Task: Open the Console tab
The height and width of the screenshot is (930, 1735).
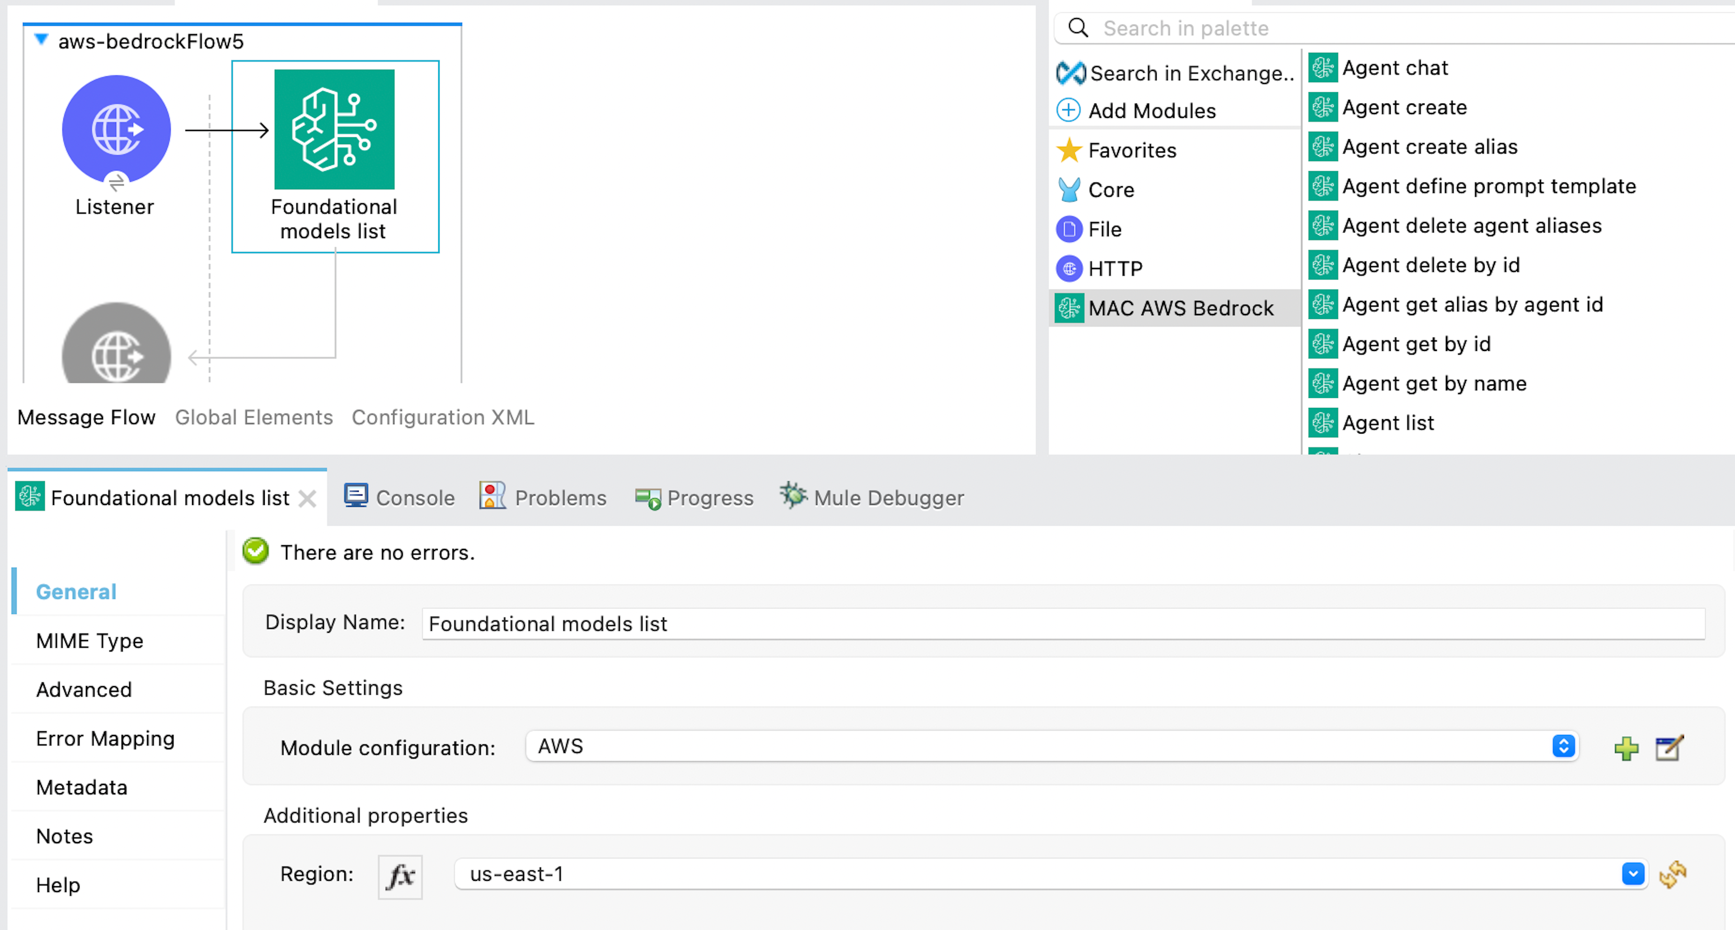Action: tap(399, 498)
